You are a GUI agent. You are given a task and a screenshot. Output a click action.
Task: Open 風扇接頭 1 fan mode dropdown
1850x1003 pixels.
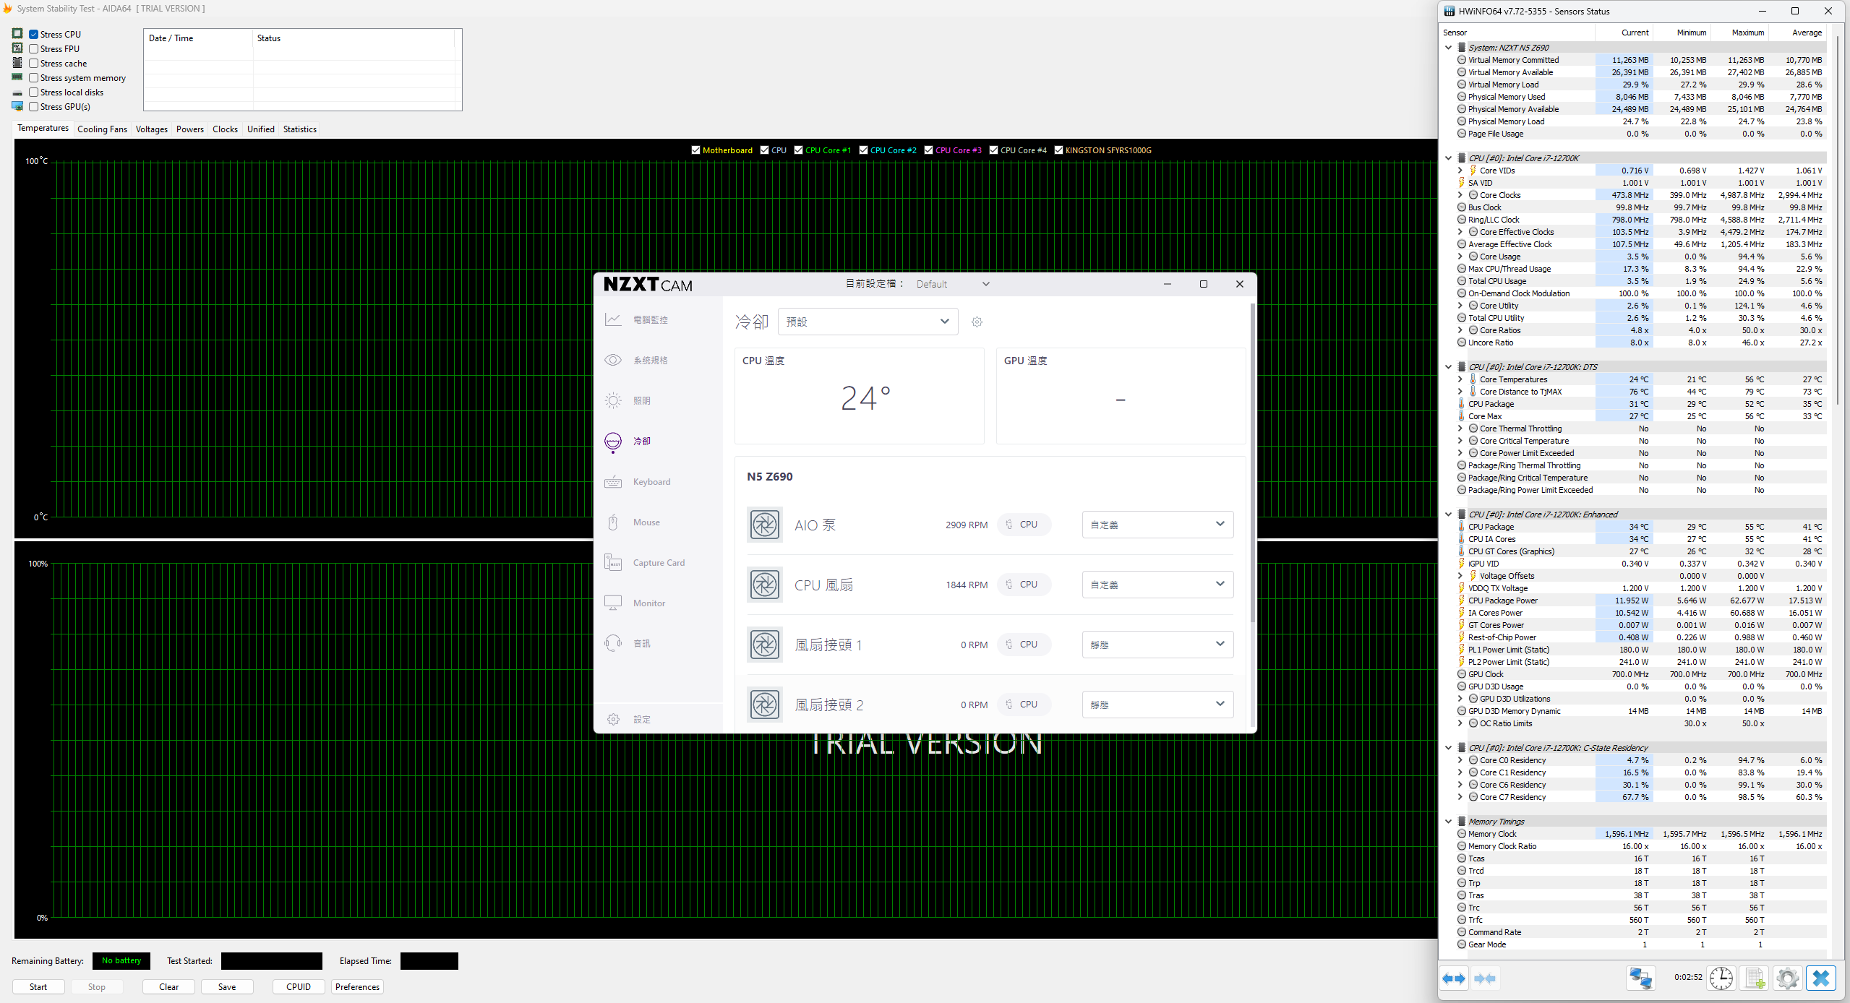click(1157, 645)
